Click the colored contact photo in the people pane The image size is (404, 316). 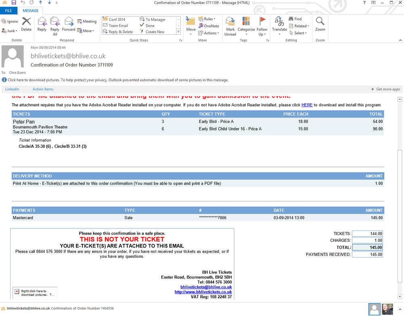point(387,309)
